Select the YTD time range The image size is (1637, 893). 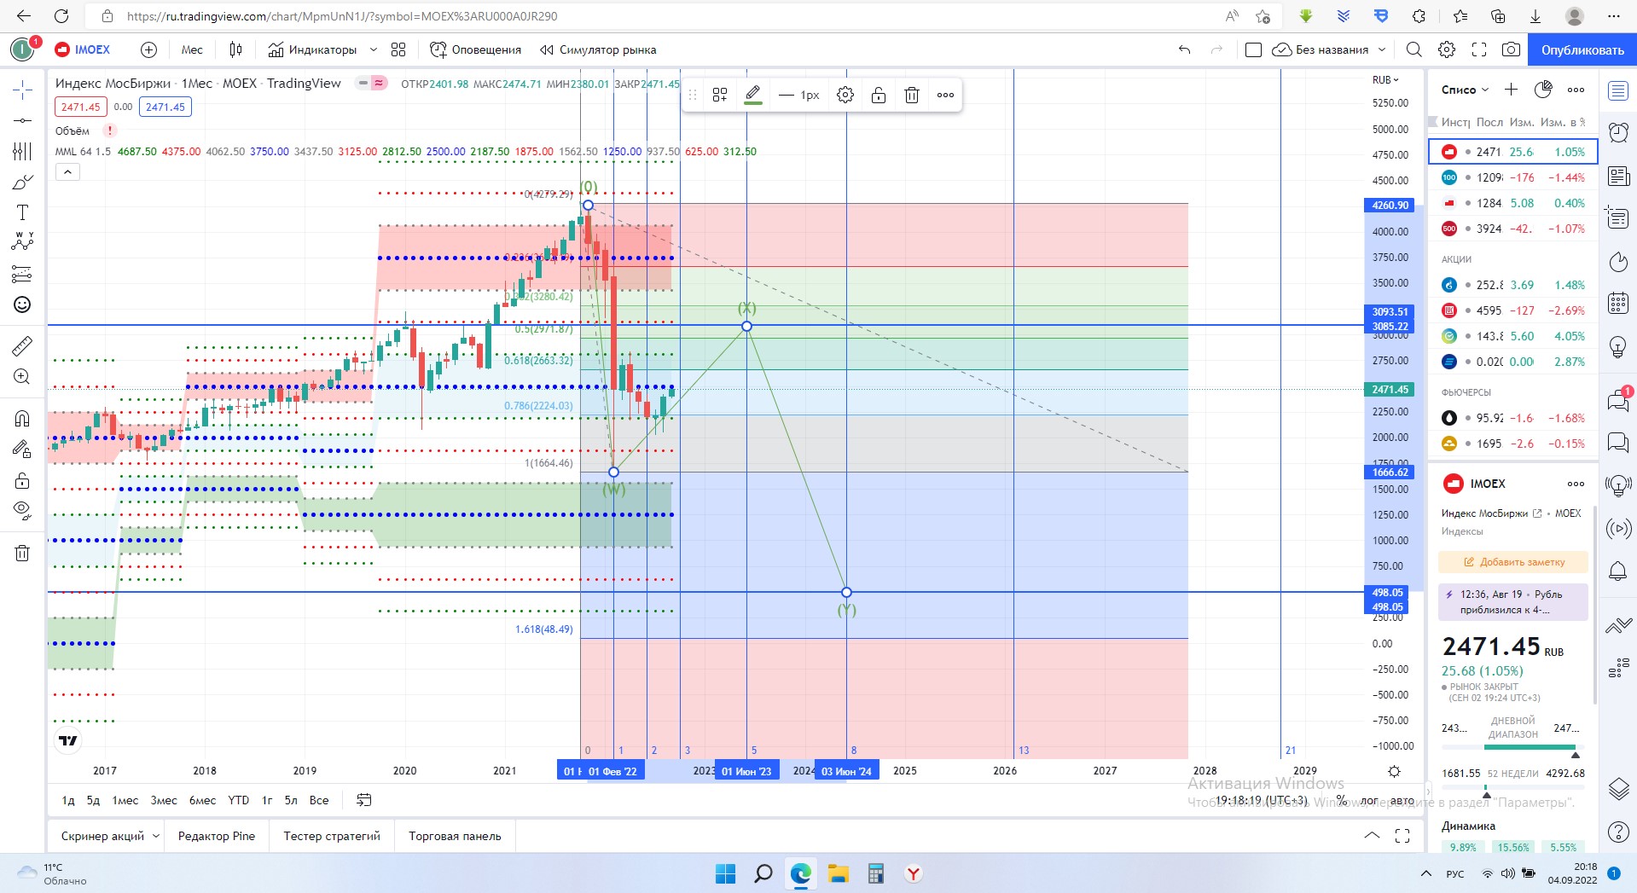238,800
